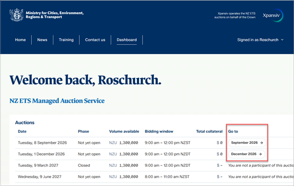Click the Auctions section heading
Viewport: 294px width, 186px height.
25,123
